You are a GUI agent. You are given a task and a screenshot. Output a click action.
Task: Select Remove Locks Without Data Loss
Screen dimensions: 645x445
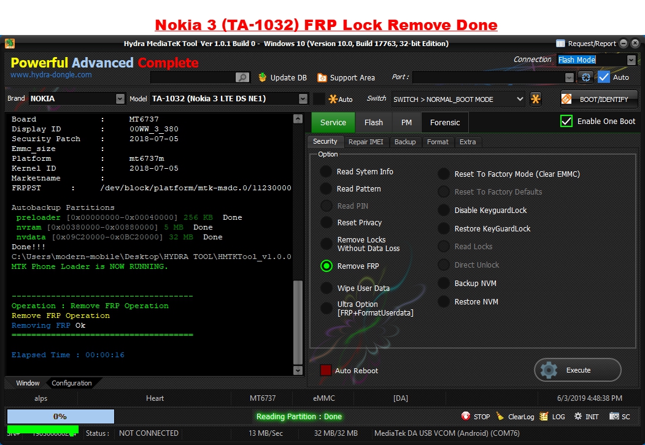[x=326, y=244]
